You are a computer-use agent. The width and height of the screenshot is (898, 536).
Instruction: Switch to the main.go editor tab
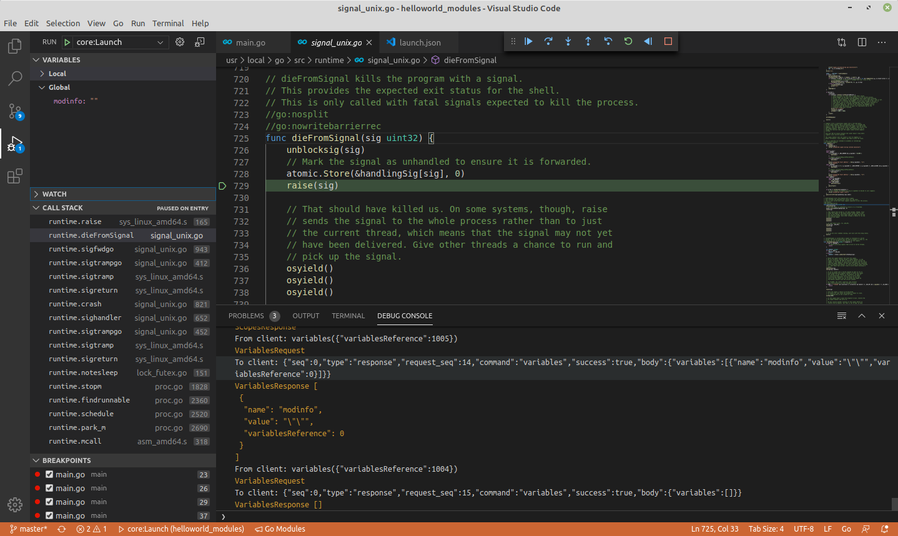[x=253, y=42]
